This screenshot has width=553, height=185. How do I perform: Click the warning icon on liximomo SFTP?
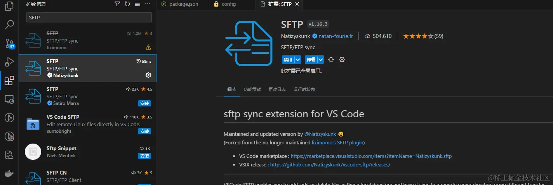click(x=148, y=47)
